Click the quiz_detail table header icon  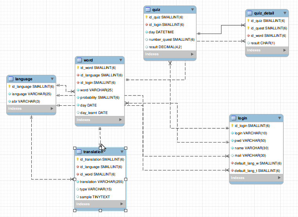click(x=250, y=13)
